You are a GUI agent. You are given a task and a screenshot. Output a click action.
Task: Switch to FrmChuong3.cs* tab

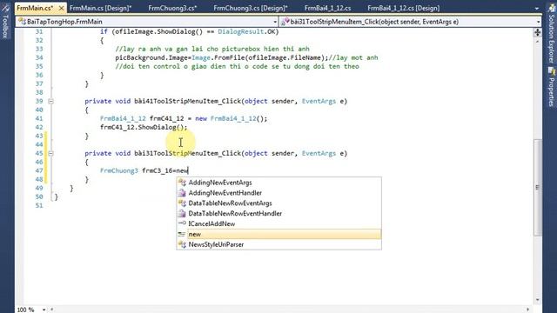[172, 8]
